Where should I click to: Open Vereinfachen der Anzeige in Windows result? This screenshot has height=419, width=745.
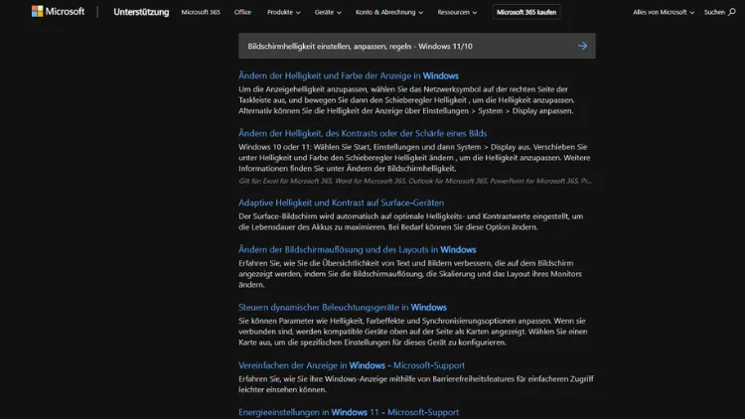click(x=352, y=364)
